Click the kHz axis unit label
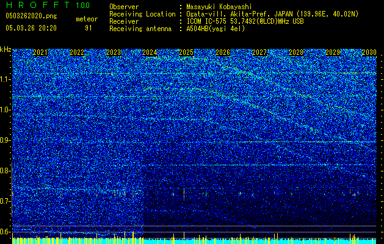This screenshot has height=244, width=384. coord(5,49)
